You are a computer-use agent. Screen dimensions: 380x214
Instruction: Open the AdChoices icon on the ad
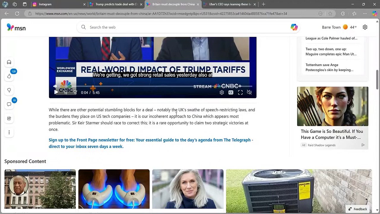pyautogui.click(x=363, y=145)
